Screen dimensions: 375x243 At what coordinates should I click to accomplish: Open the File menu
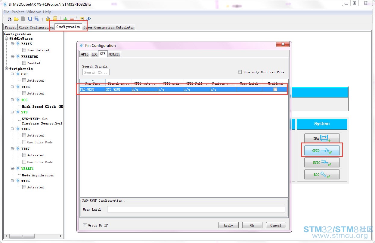[6, 12]
